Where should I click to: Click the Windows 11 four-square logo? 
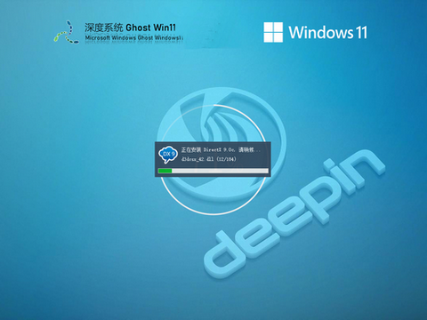coord(273,32)
